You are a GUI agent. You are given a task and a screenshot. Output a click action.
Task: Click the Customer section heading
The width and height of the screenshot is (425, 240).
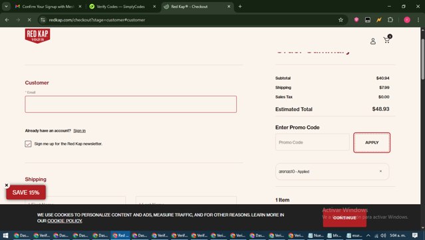[x=37, y=82]
